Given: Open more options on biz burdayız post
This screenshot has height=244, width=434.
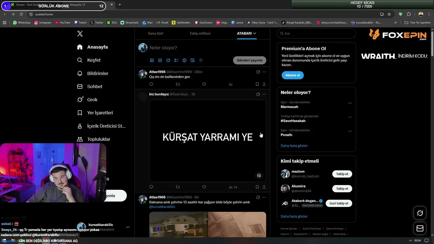Looking at the screenshot, I should (264, 94).
